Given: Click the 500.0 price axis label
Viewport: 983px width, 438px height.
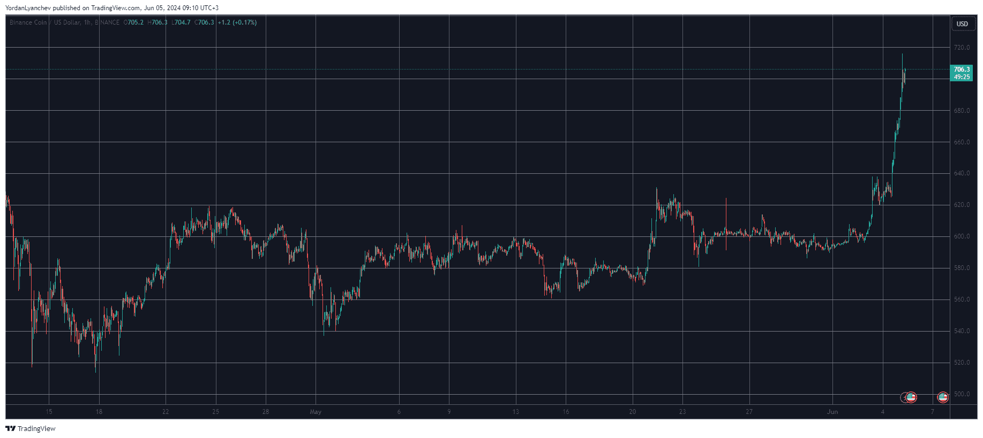Looking at the screenshot, I should click(962, 394).
